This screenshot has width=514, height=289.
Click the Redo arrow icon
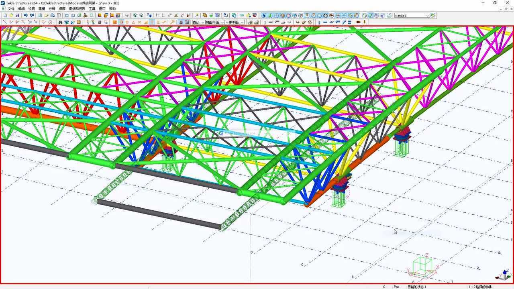(x=32, y=15)
